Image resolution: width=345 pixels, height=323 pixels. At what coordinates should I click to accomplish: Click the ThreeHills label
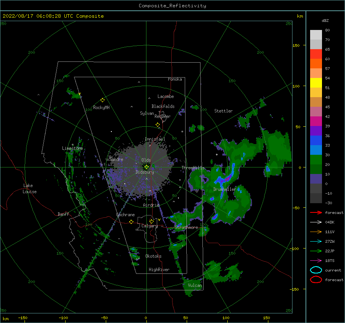(193, 168)
